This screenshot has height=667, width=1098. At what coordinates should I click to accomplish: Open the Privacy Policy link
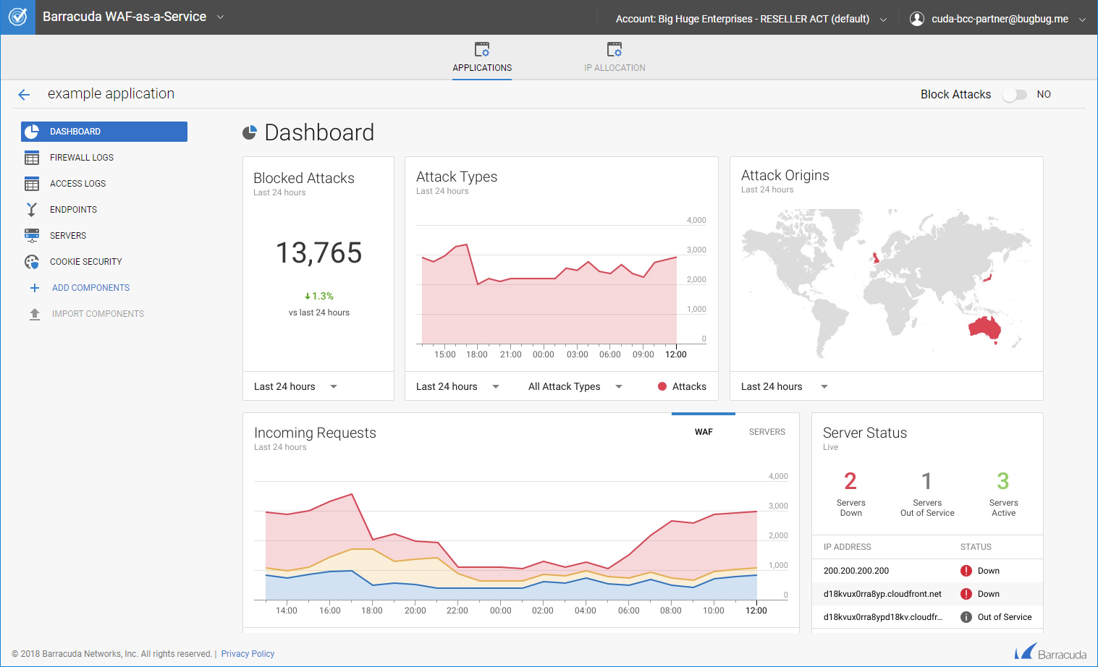point(248,654)
